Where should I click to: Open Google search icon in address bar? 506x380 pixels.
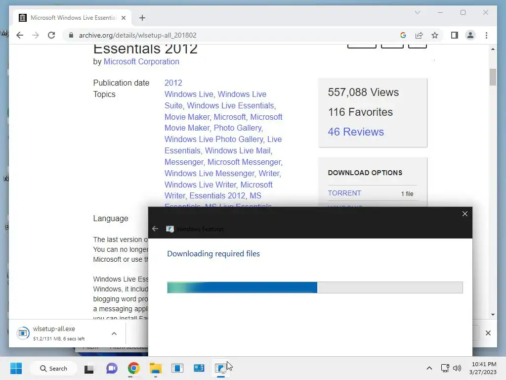[403, 35]
